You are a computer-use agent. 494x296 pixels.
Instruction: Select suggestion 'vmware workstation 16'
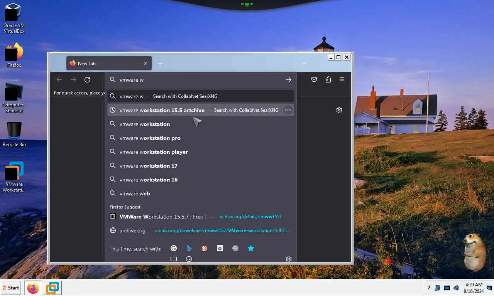pyautogui.click(x=201, y=180)
